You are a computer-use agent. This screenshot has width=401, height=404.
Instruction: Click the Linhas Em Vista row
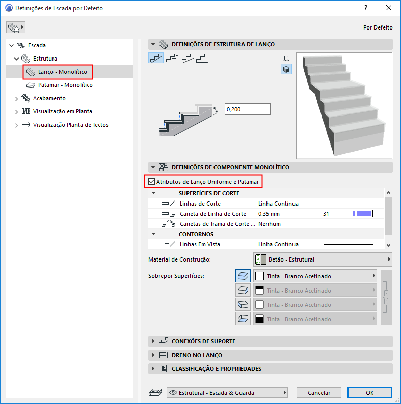[x=266, y=244]
